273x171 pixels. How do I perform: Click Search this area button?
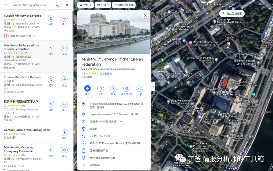(232, 13)
